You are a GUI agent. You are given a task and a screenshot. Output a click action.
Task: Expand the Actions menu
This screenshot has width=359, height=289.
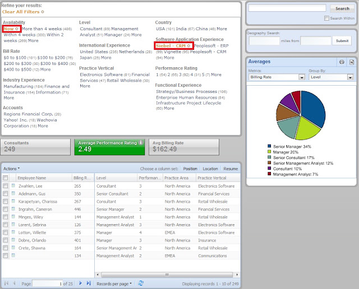11,169
